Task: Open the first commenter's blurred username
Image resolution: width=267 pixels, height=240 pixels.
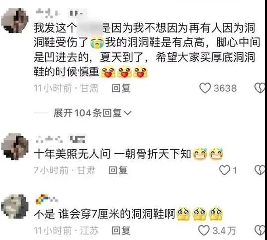Action: [48, 13]
